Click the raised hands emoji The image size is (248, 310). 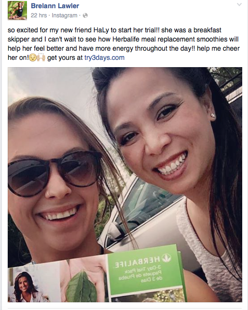coord(41,57)
